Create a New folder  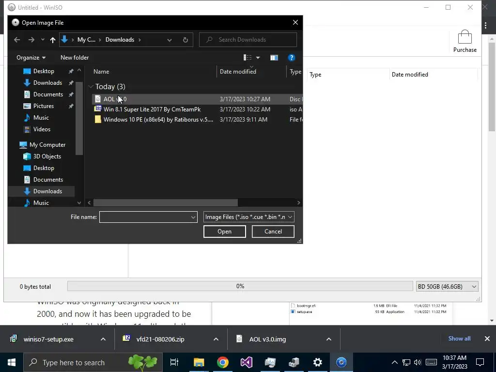click(x=75, y=58)
